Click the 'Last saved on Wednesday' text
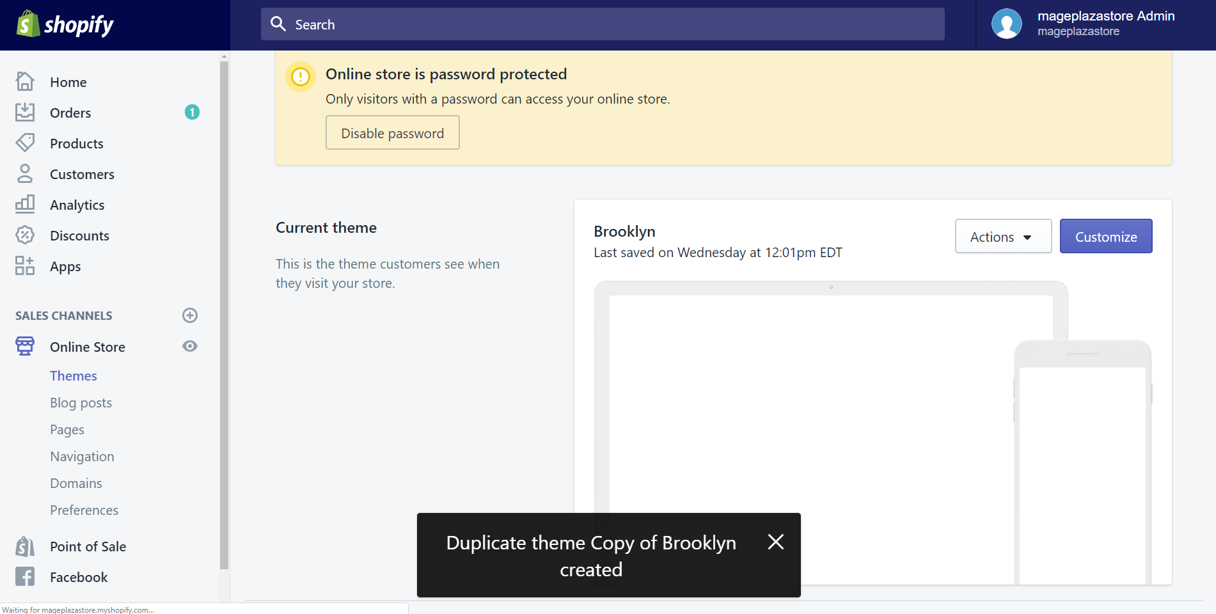 (718, 253)
